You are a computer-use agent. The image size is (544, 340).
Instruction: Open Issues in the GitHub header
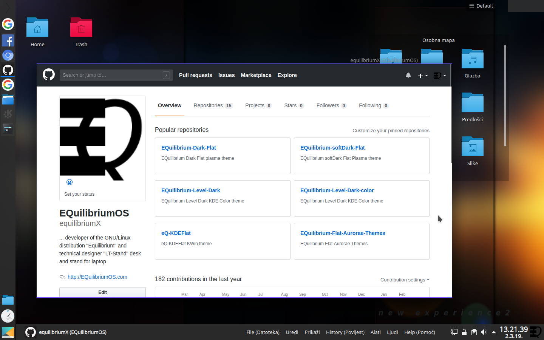coord(227,75)
